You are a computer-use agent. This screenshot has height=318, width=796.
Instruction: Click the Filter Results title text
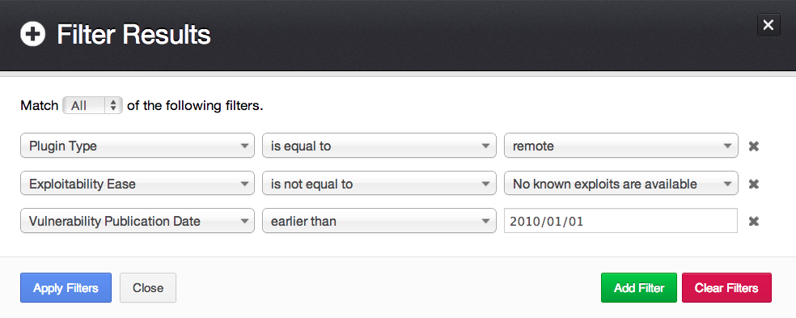(x=133, y=35)
